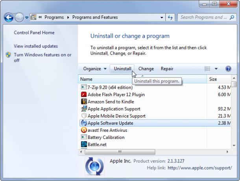Open the view options dropdown arrow
The image size is (240, 181).
pos(216,69)
